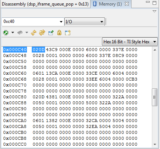Expand the 0xc40 address history dropdown
The image size is (160, 149).
tap(61, 22)
